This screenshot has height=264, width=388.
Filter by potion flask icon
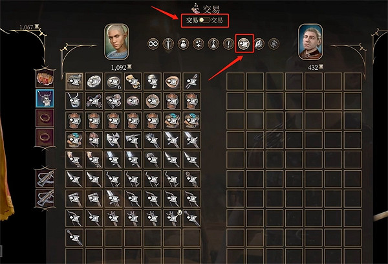click(x=213, y=44)
